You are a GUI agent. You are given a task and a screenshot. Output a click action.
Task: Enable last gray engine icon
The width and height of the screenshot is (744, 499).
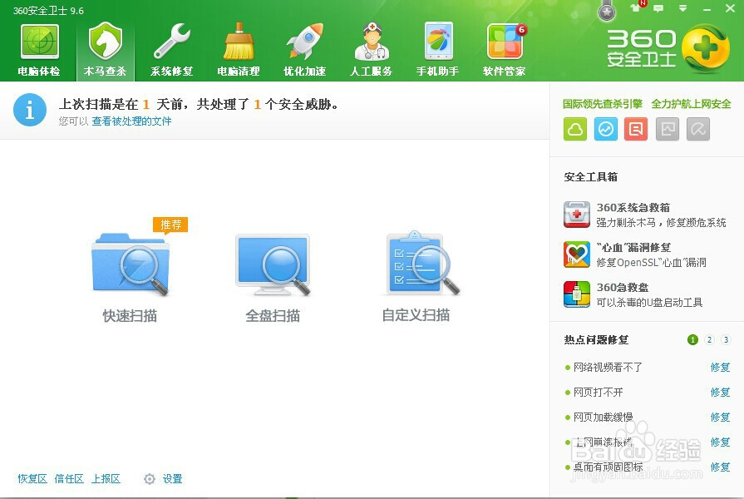698,129
